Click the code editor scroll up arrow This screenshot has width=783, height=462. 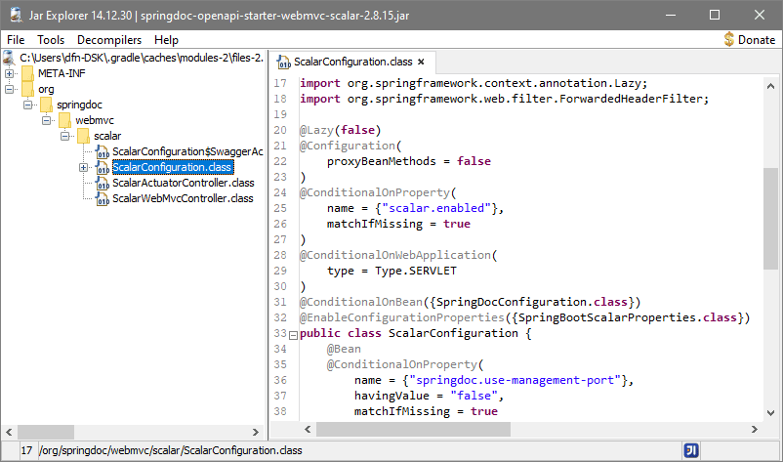770,86
